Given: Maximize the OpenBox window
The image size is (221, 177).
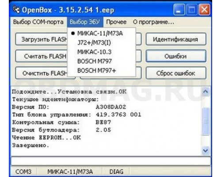Looking at the screenshot, I should click(192, 10).
